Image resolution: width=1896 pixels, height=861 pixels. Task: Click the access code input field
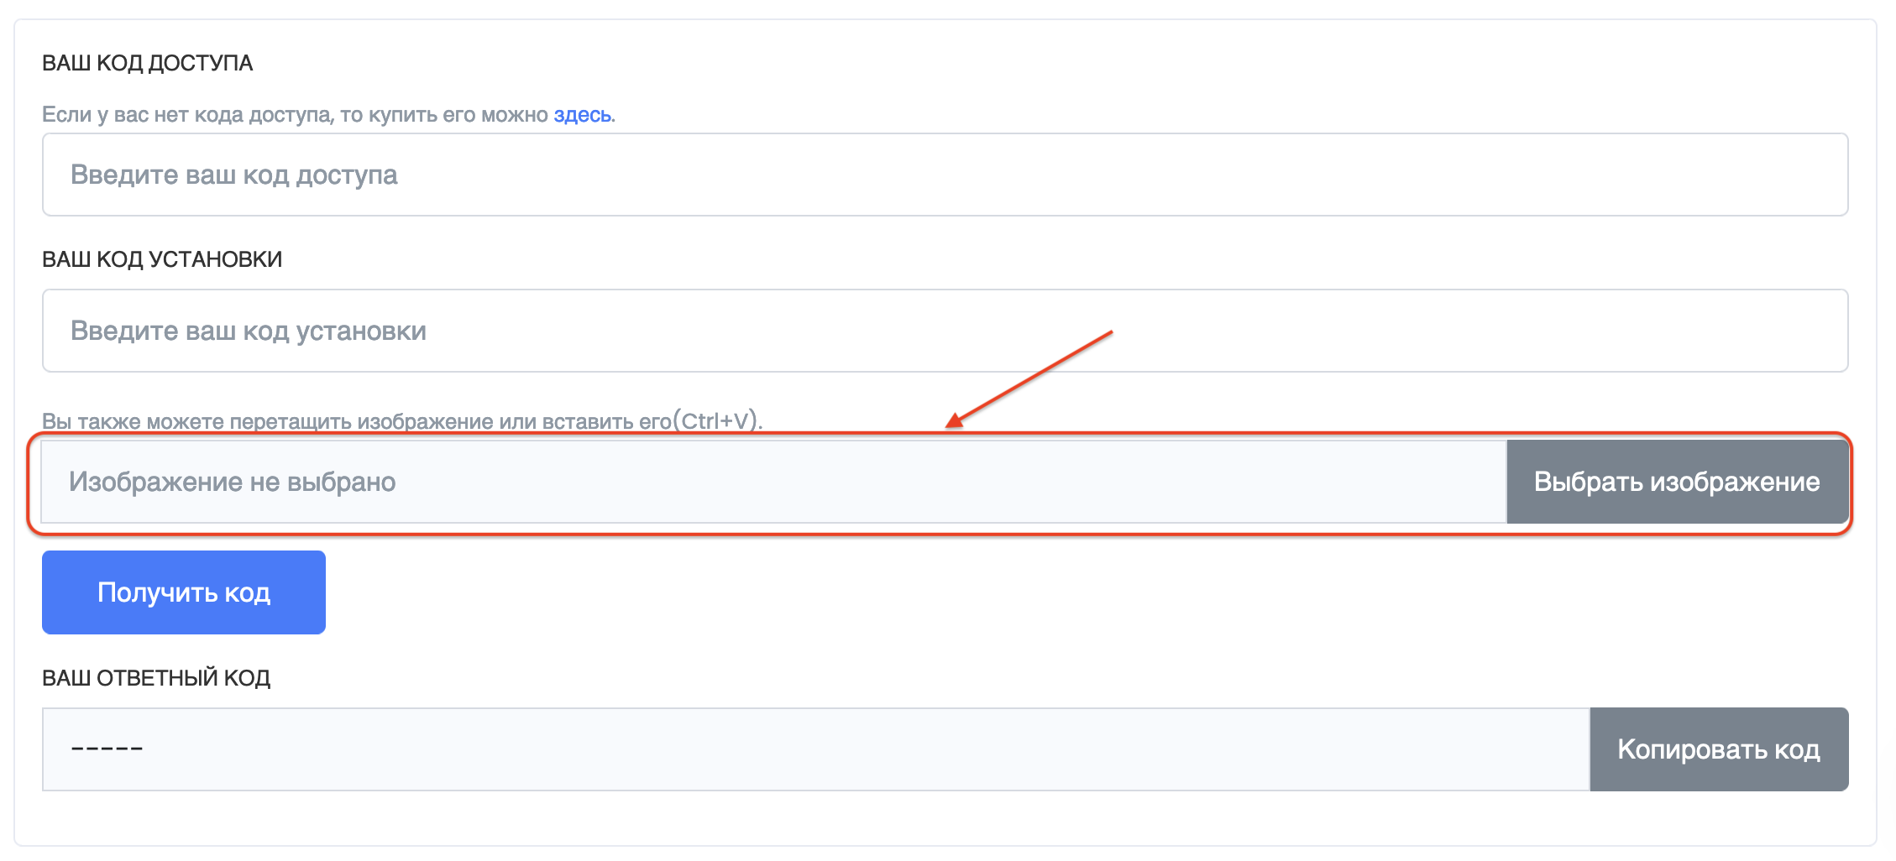pyautogui.click(x=945, y=175)
